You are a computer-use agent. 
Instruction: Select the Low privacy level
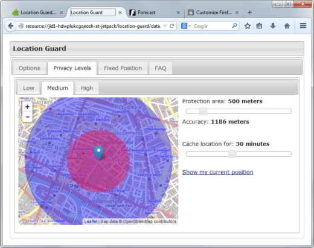(28, 88)
